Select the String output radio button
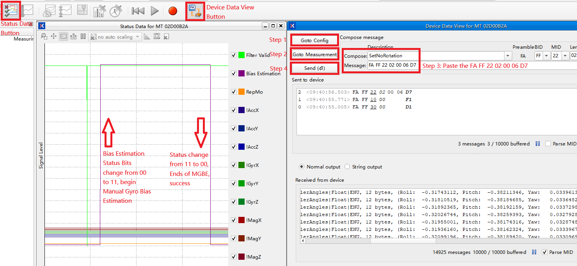Image resolution: width=577 pixels, height=266 pixels. click(347, 167)
